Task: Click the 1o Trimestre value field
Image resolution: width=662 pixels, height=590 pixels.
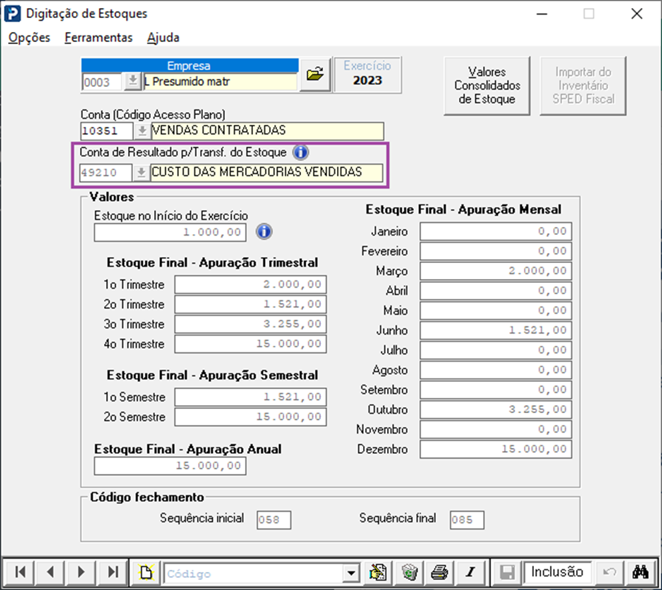Action: click(x=251, y=284)
